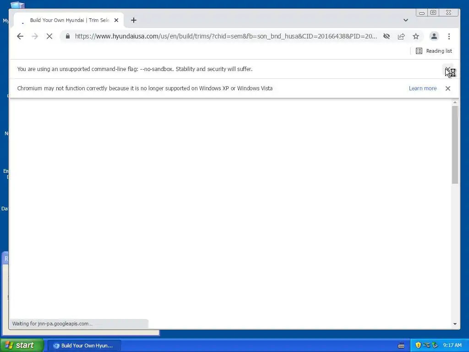
Task: Click the 9:17 AM clock
Action: pos(452,346)
